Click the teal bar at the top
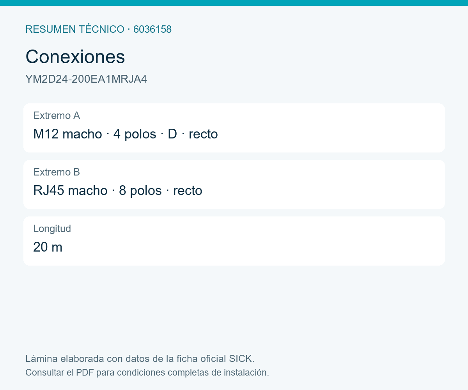The height and width of the screenshot is (390, 468). [234, 3]
